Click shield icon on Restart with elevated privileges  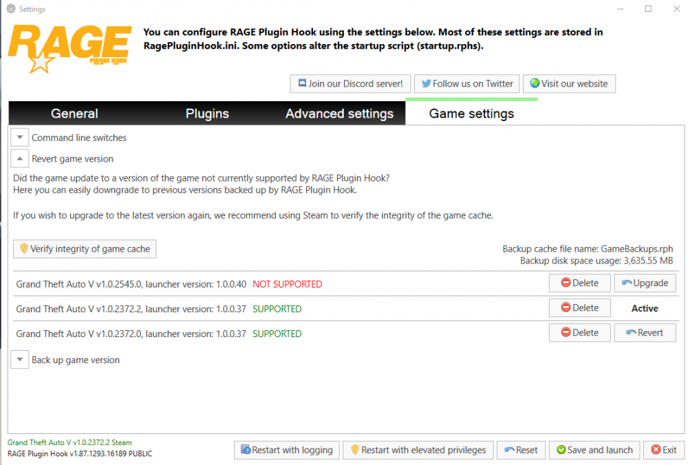(x=355, y=449)
